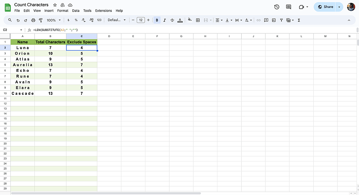The image size is (359, 195).
Task: Star the Count Characters document
Action: tap(55, 5)
